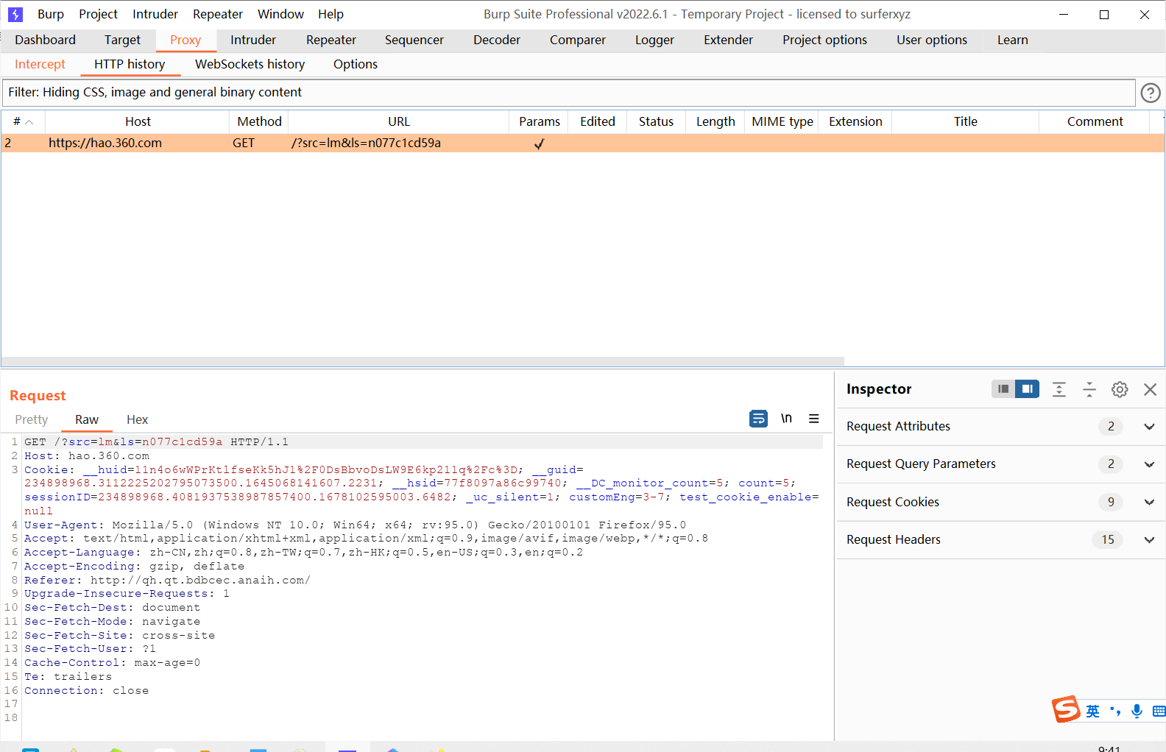Open the Decoder tab
The height and width of the screenshot is (752, 1166).
click(497, 40)
